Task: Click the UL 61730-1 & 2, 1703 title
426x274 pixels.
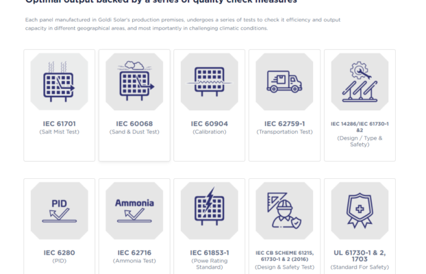Action: coord(360,256)
